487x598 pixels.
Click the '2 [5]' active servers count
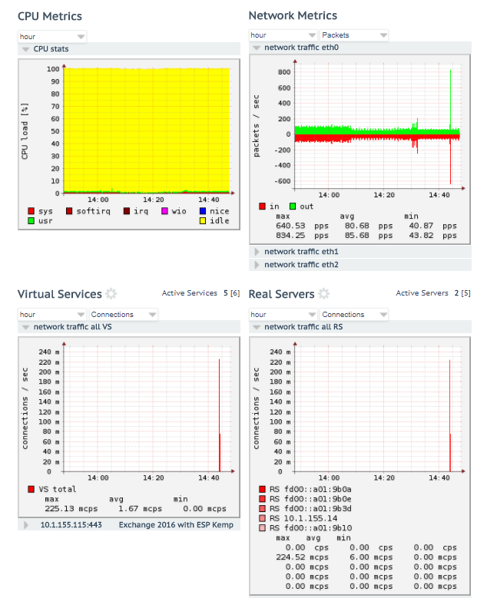click(x=462, y=293)
